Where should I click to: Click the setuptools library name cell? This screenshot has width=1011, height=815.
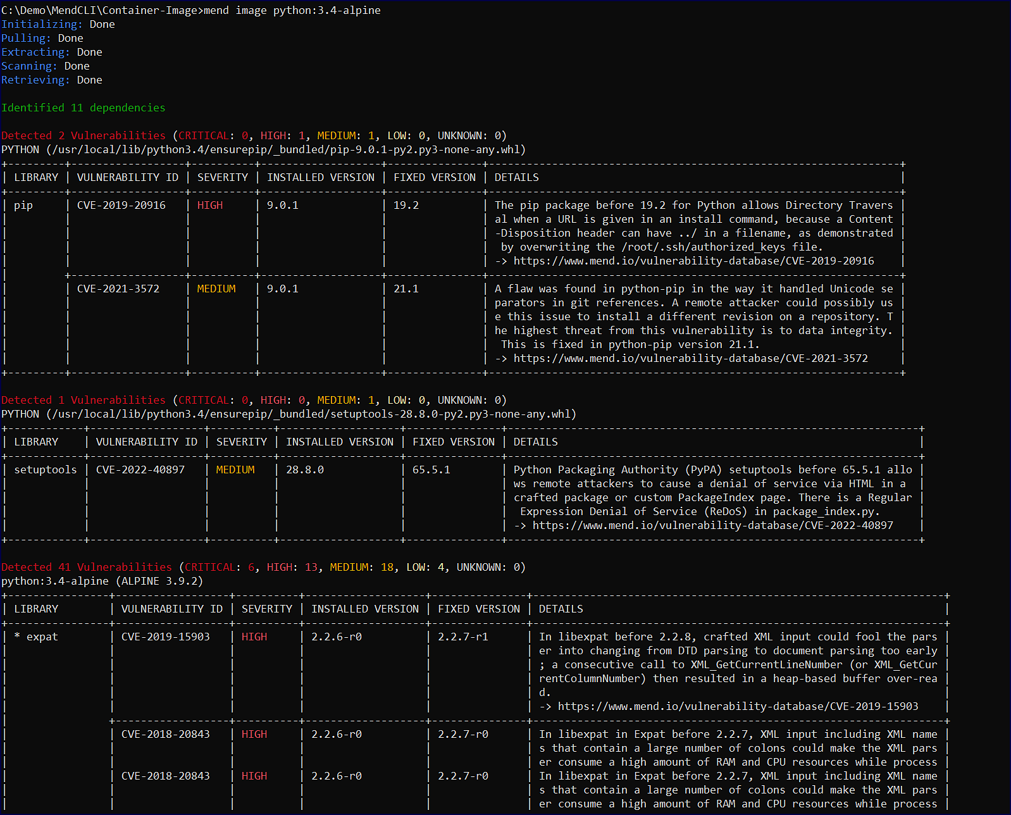click(x=46, y=470)
